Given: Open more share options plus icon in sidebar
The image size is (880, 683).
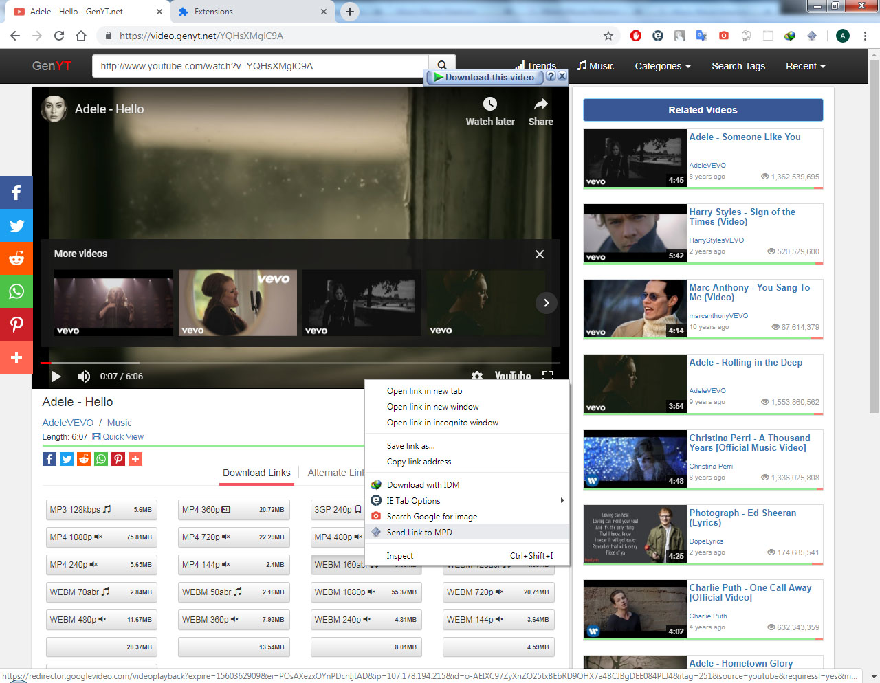Looking at the screenshot, I should 16,357.
